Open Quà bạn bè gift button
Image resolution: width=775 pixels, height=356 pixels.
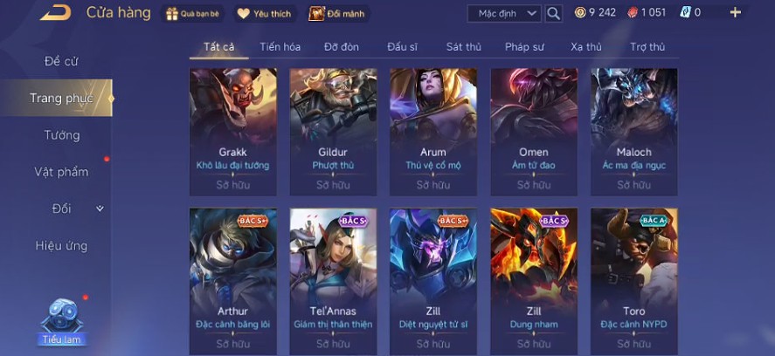[x=192, y=14]
